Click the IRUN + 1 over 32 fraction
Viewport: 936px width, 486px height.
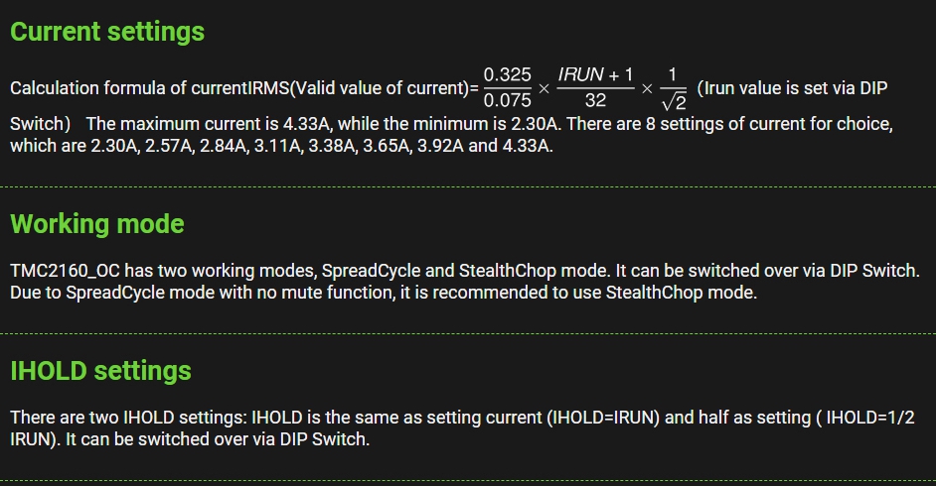pyautogui.click(x=596, y=88)
